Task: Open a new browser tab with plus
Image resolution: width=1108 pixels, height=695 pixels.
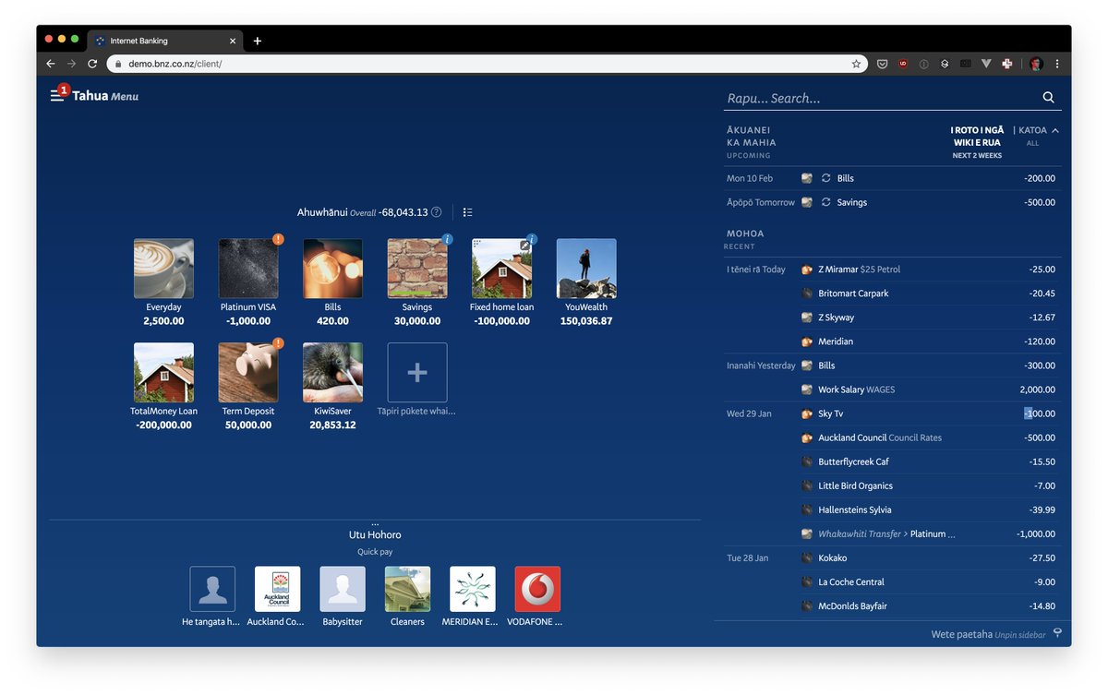Action: pos(257,41)
